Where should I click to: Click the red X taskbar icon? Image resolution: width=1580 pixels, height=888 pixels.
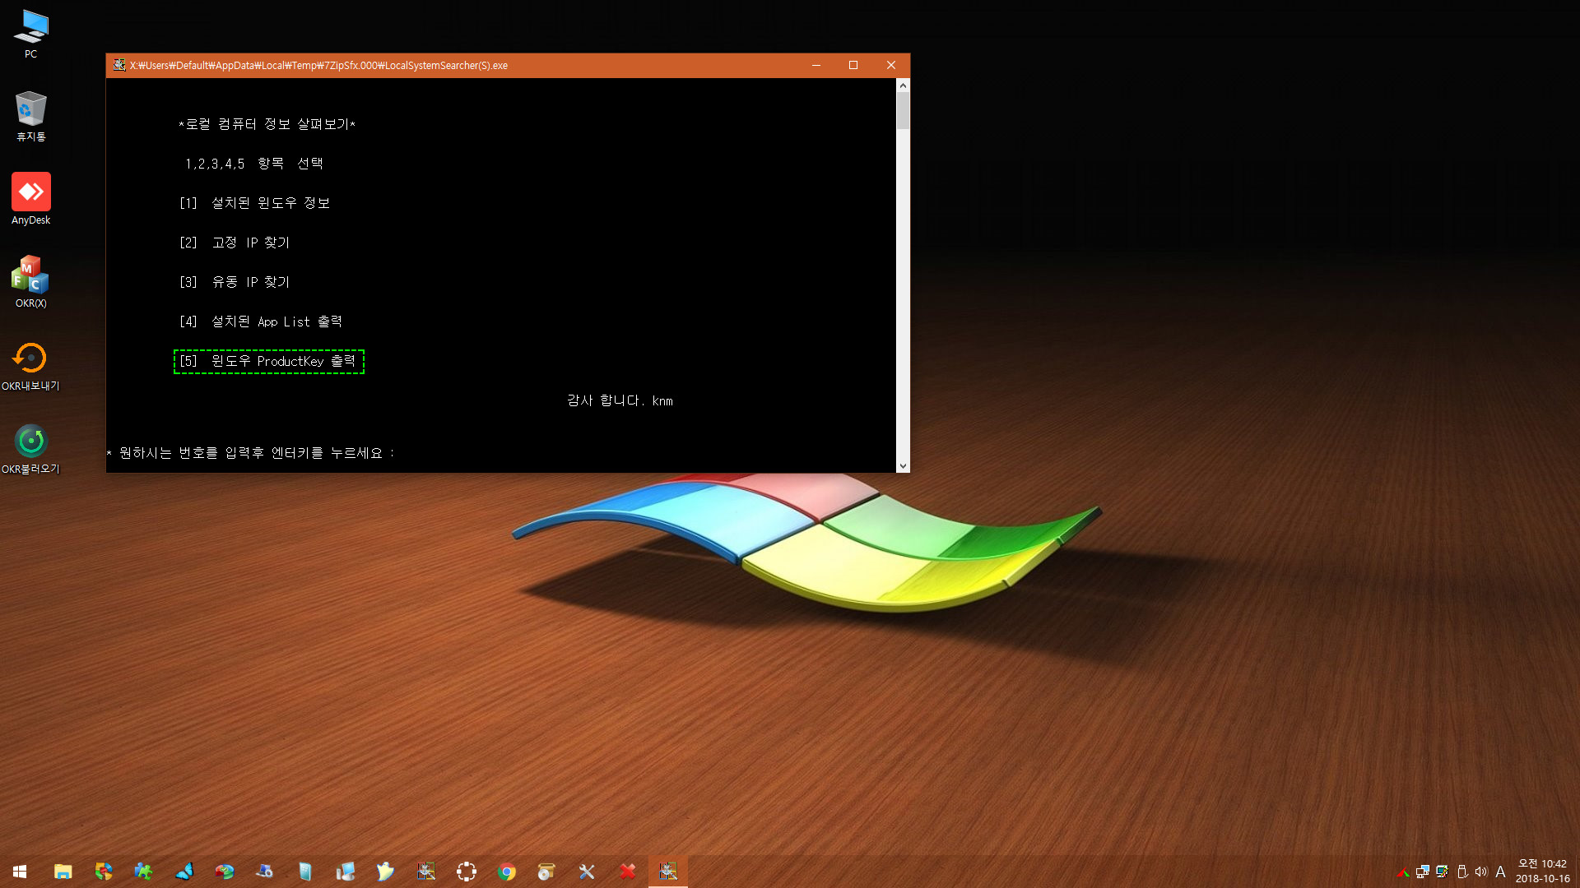coord(628,872)
